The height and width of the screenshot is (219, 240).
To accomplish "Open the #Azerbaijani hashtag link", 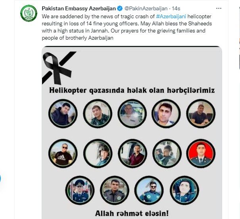I will coord(171,16).
